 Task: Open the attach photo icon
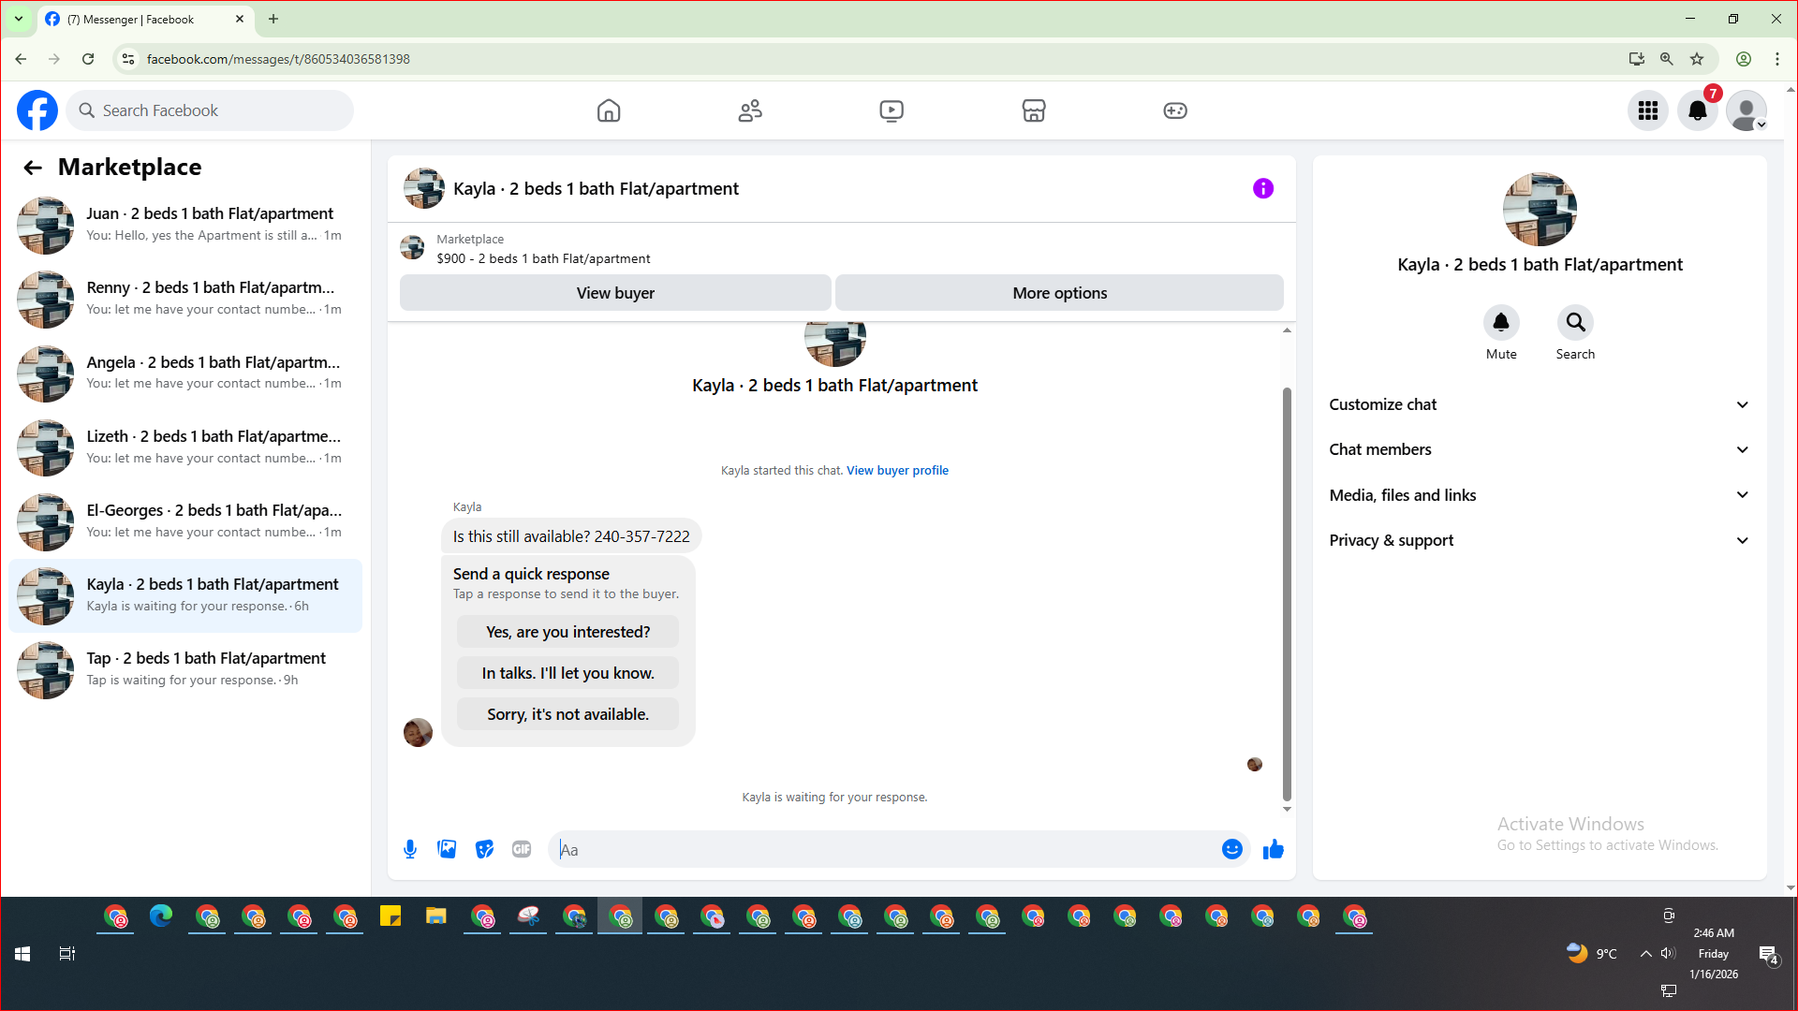click(x=447, y=849)
